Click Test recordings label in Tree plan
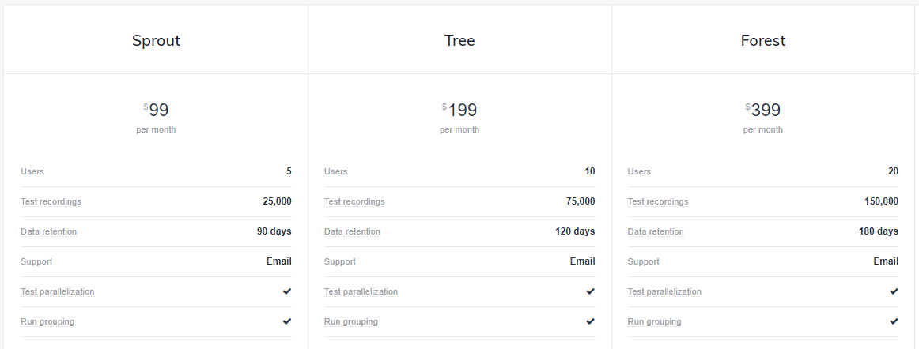This screenshot has height=349, width=919. click(354, 201)
